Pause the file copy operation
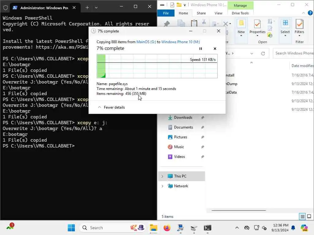314x235 pixels. click(201, 49)
